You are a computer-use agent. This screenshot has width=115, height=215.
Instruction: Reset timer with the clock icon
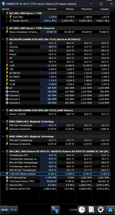coord(82,210)
